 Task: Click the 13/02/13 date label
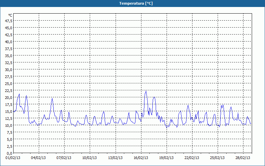pos(115,158)
